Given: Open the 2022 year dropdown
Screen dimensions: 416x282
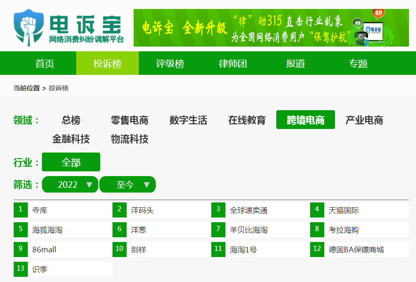Looking at the screenshot, I should (70, 184).
